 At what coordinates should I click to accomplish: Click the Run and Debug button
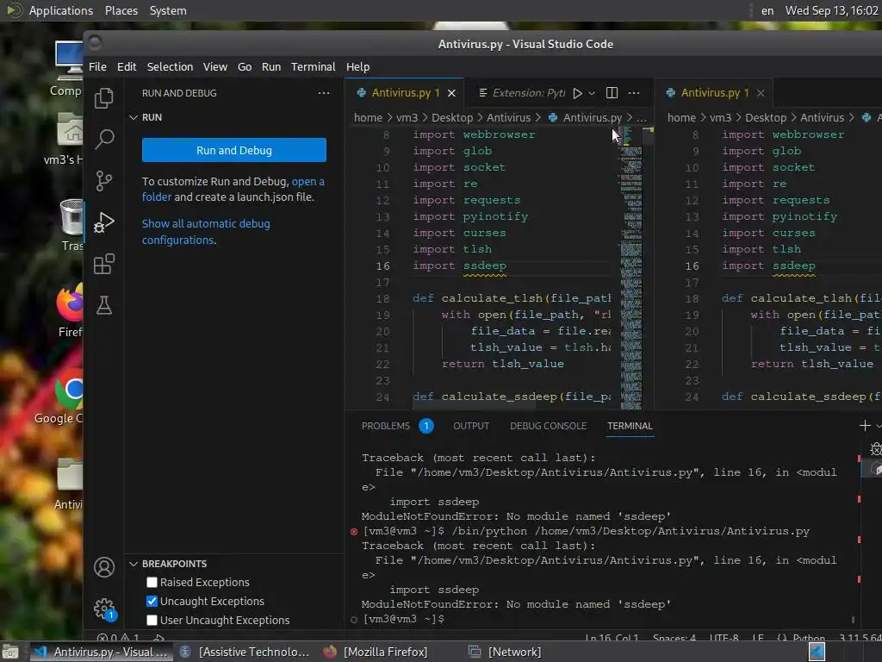[234, 150]
